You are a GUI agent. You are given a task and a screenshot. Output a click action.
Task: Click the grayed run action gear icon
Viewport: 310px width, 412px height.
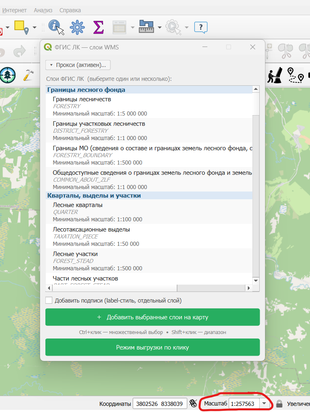point(173,27)
